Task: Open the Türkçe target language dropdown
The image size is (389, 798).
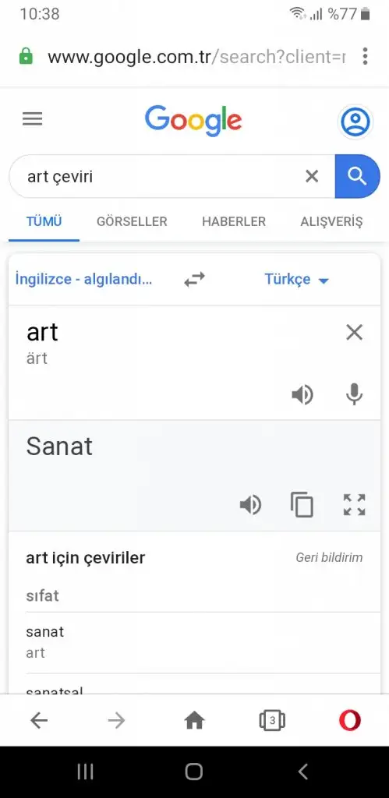Action: coord(297,280)
